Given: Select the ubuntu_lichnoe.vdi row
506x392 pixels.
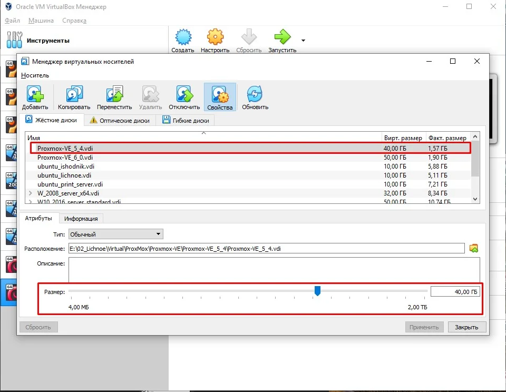Looking at the screenshot, I should coord(248,175).
